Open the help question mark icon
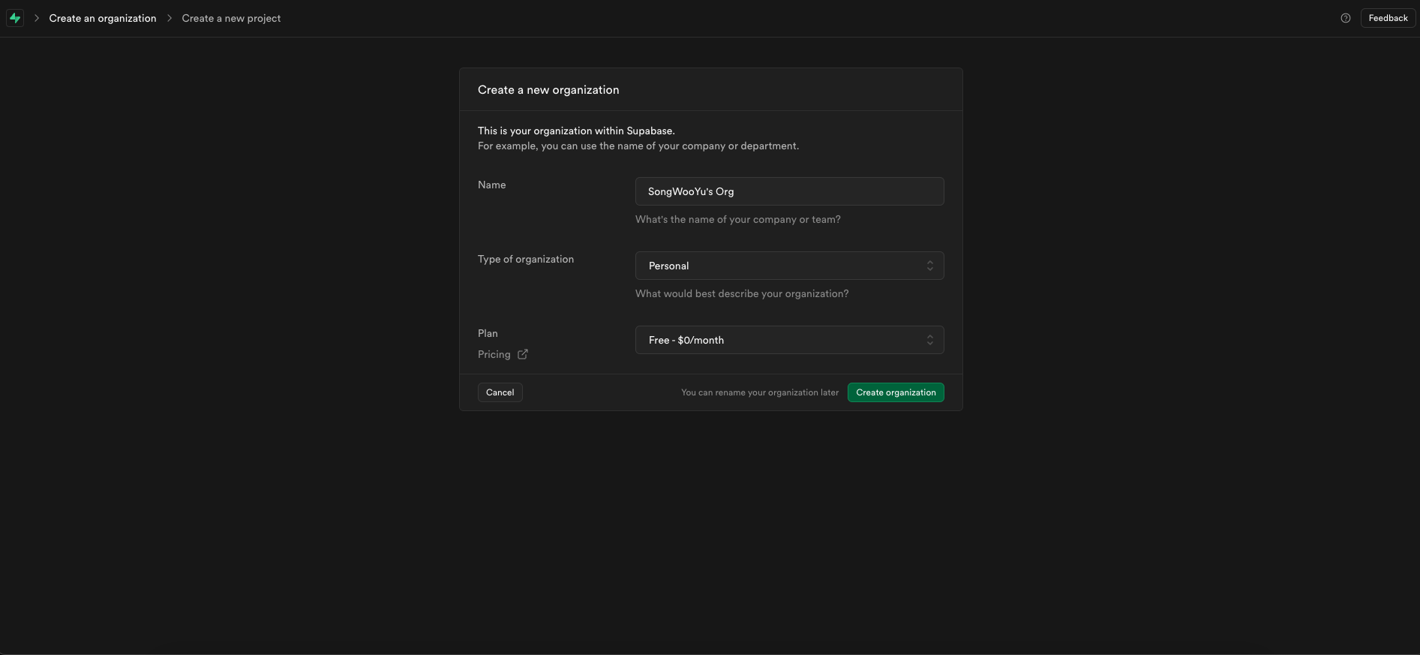Viewport: 1420px width, 655px height. pyautogui.click(x=1345, y=18)
